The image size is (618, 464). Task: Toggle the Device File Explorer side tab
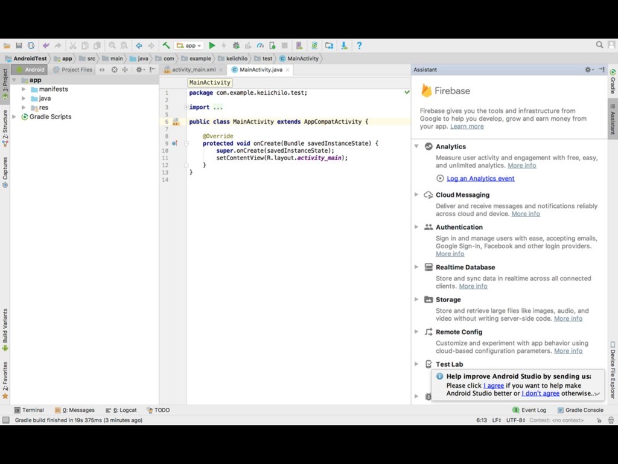613,370
